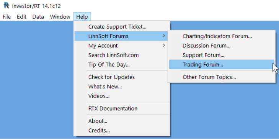Select Trading Forum...
The width and height of the screenshot is (279, 139).
[x=222, y=64]
